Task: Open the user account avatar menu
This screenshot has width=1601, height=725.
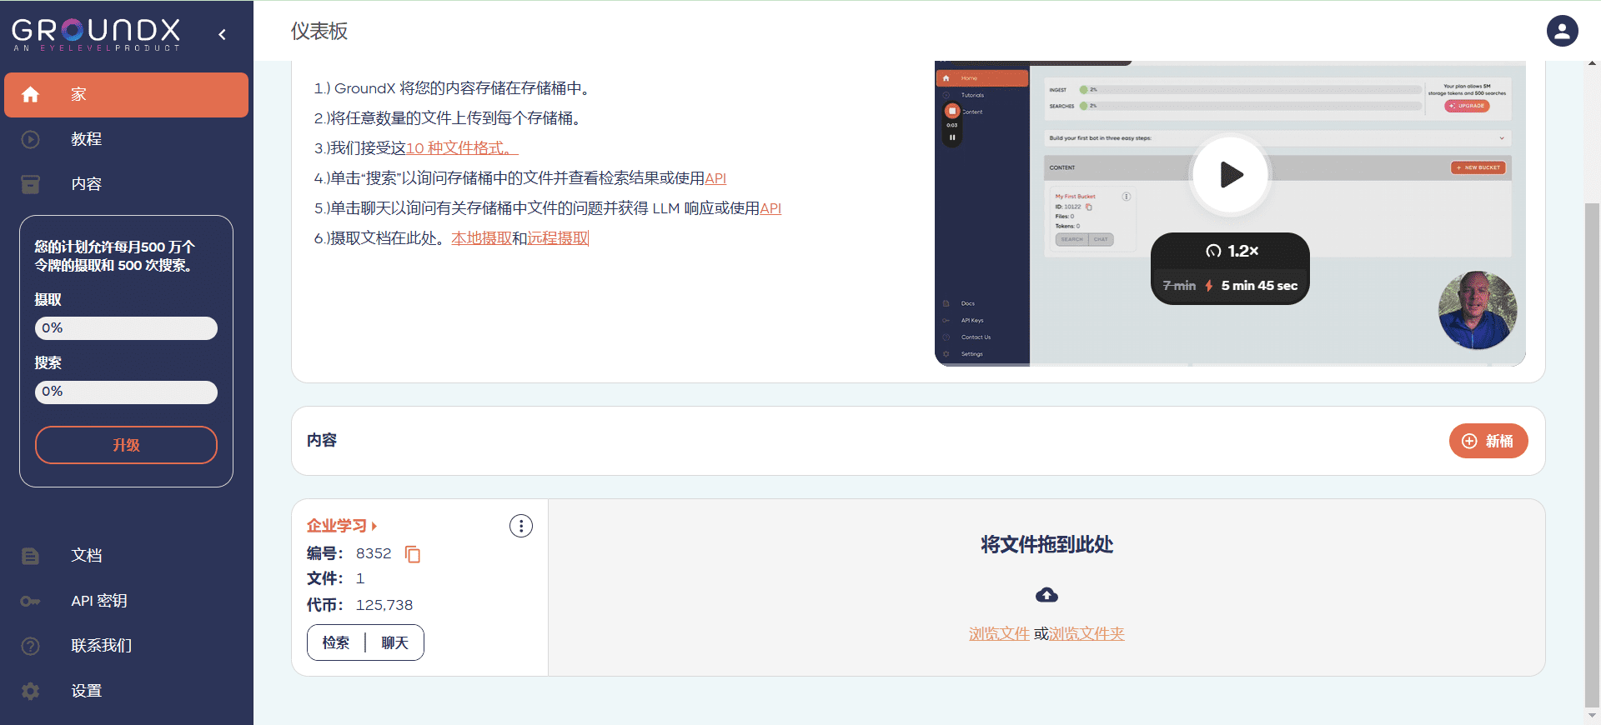Action: click(x=1562, y=31)
